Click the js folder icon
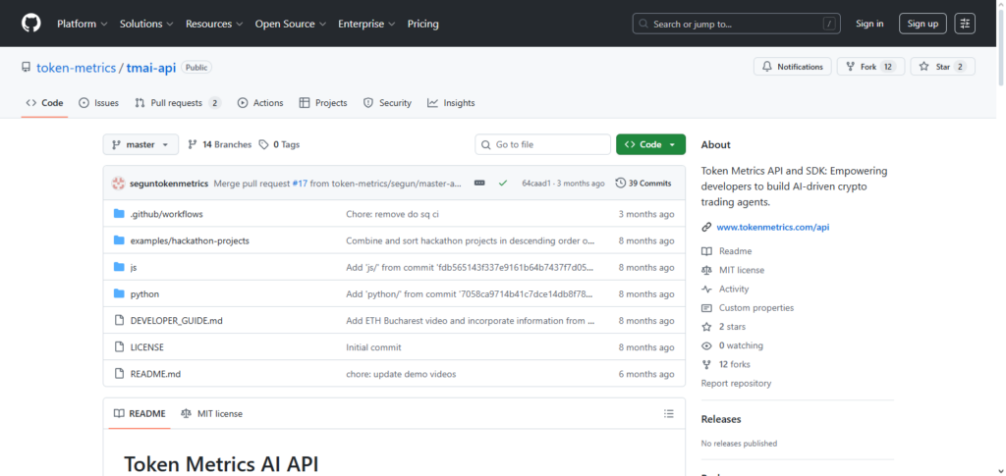The width and height of the screenshot is (1006, 476). pos(119,267)
